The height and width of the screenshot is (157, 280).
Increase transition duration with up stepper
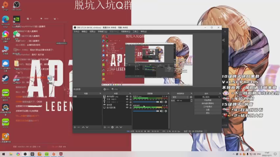click(x=191, y=100)
